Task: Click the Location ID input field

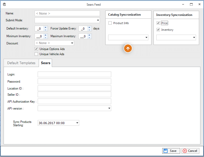Action: 74,88
